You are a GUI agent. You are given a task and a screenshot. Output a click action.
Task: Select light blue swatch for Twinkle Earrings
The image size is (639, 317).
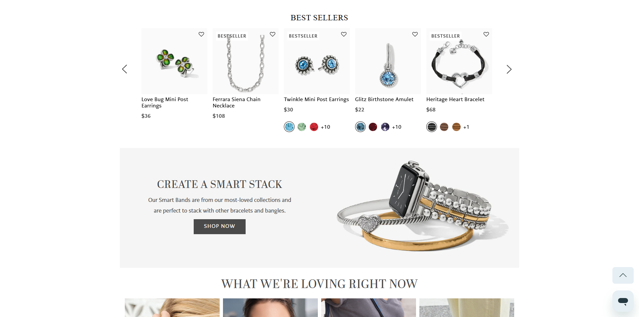tap(289, 127)
